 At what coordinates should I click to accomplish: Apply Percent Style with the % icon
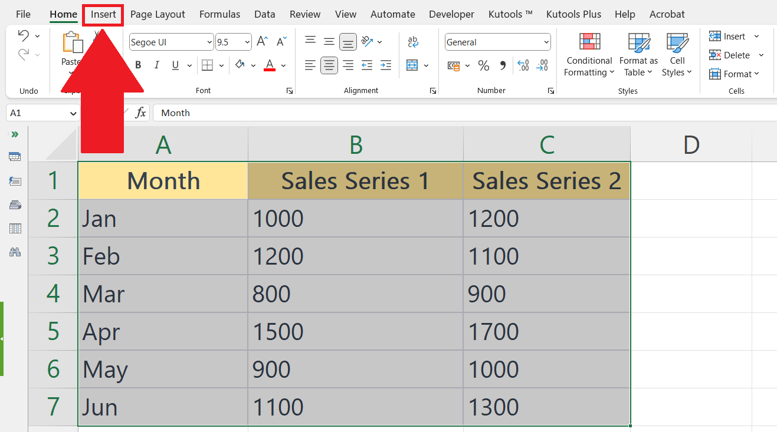coord(484,65)
